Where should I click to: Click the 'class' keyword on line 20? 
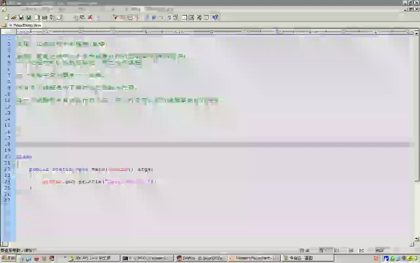coord(24,157)
